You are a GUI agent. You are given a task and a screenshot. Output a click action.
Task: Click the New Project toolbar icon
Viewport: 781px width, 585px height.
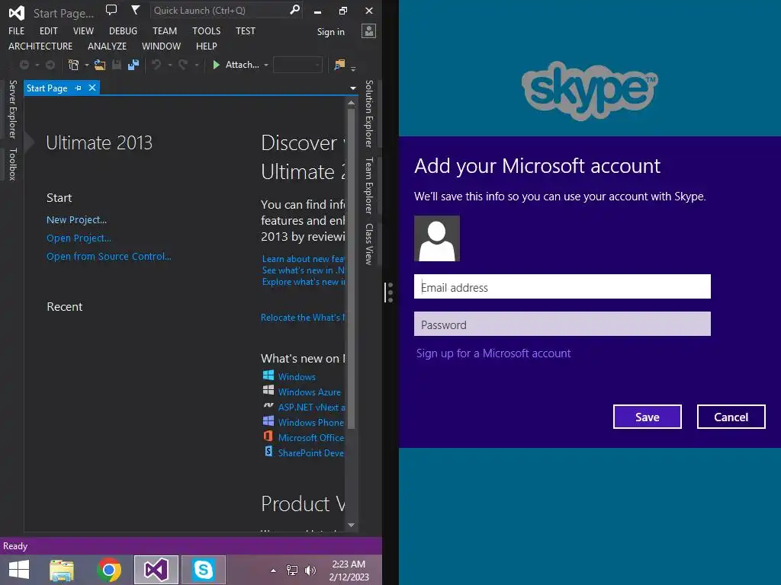point(74,65)
